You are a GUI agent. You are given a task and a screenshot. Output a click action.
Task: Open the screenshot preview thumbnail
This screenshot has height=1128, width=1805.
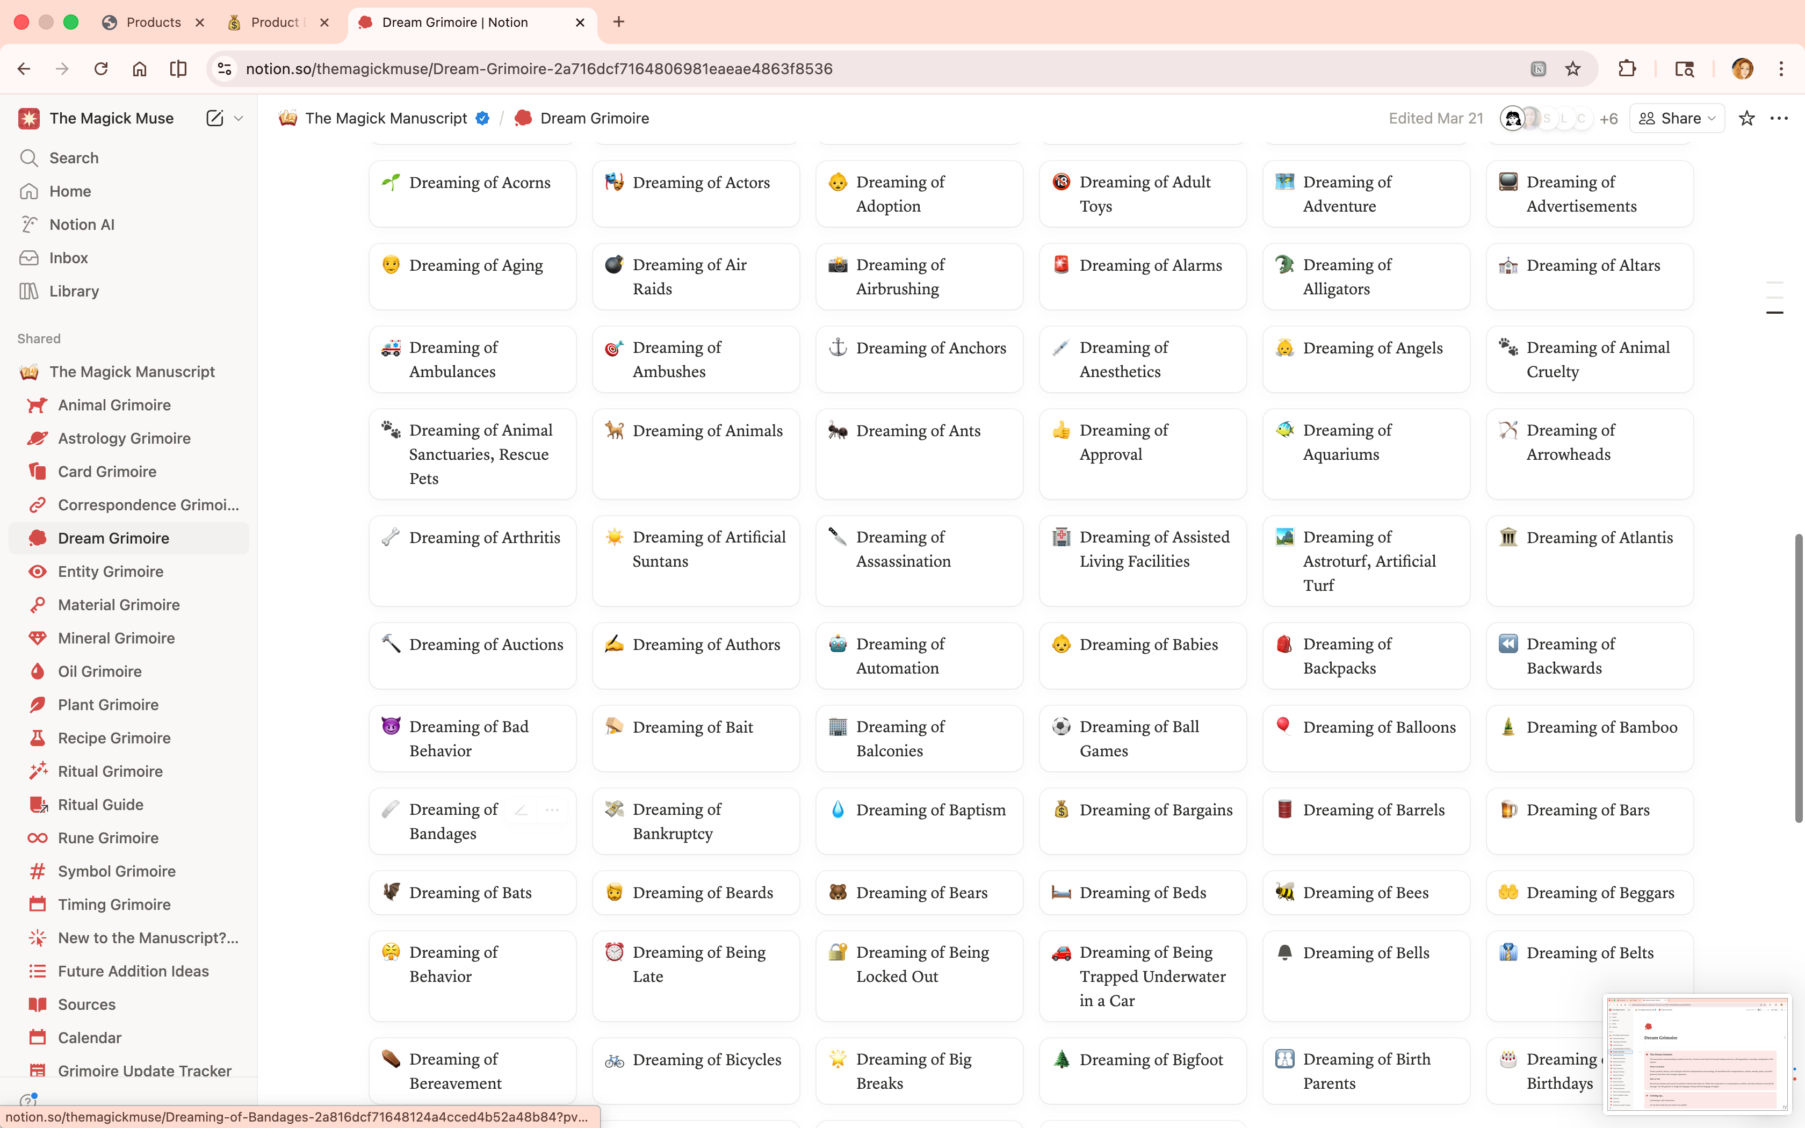pos(1698,1053)
